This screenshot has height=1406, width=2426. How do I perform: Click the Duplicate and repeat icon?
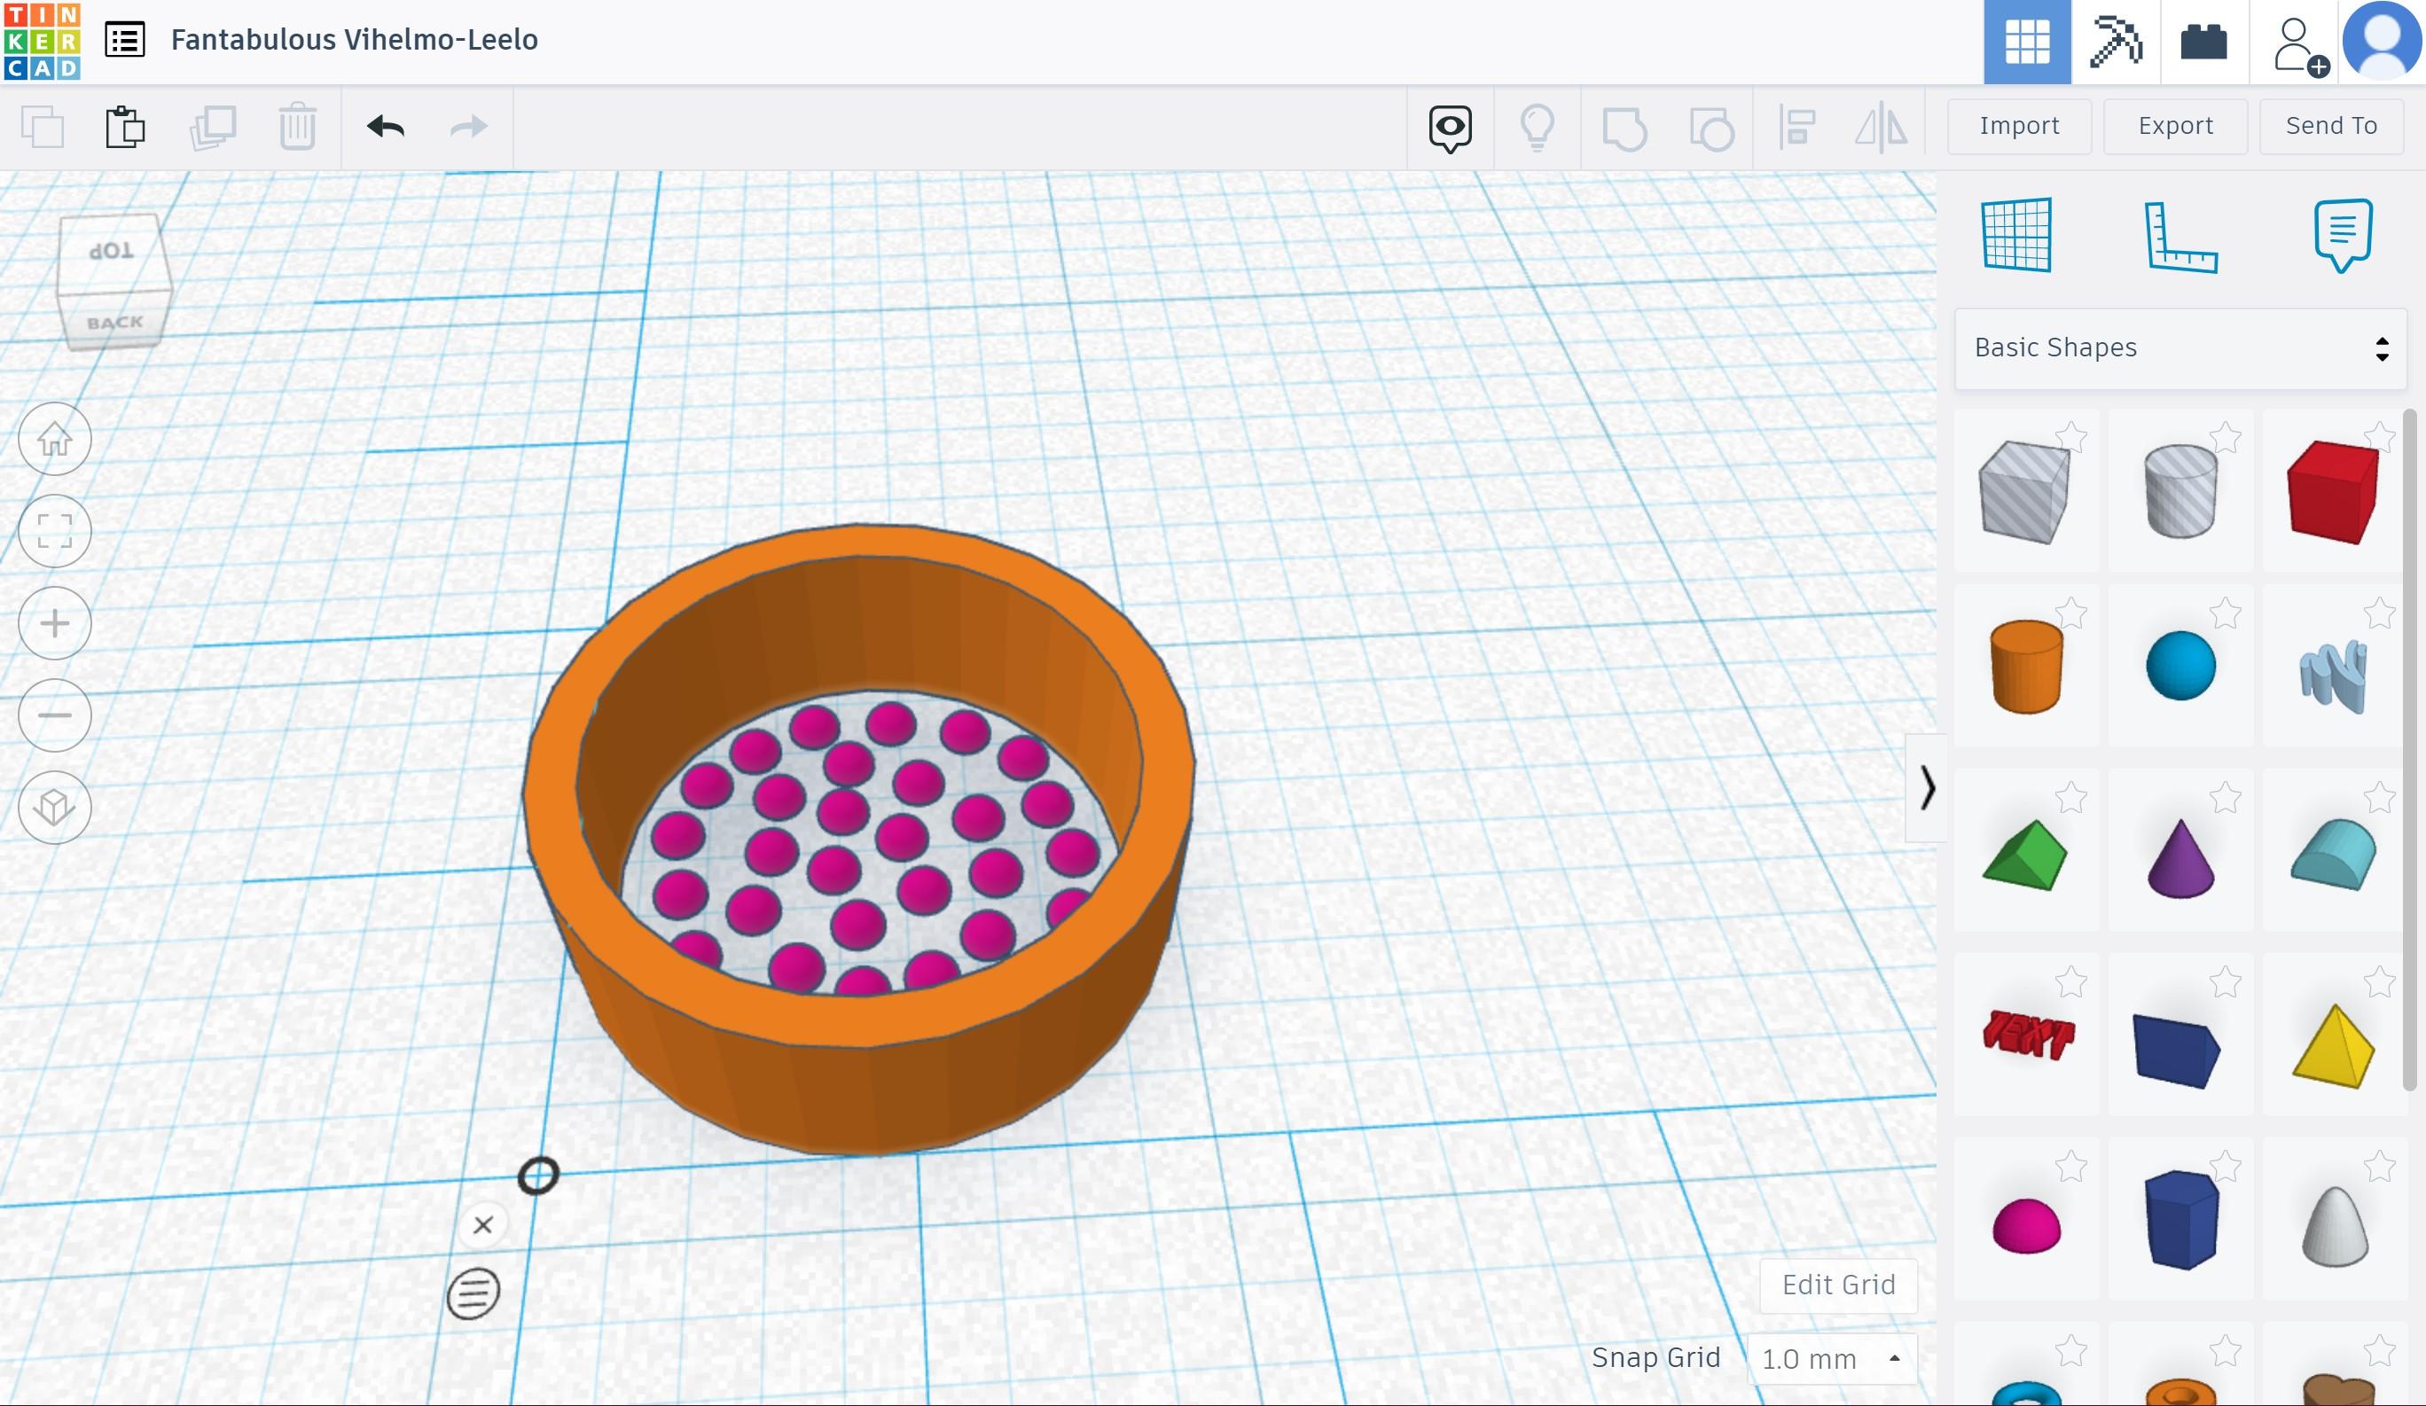tap(213, 126)
